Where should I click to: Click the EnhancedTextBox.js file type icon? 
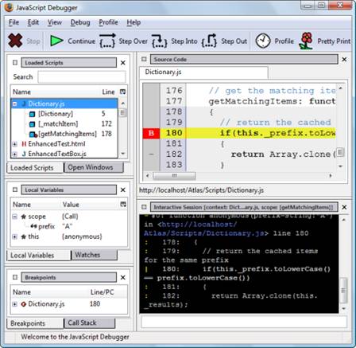click(x=24, y=154)
